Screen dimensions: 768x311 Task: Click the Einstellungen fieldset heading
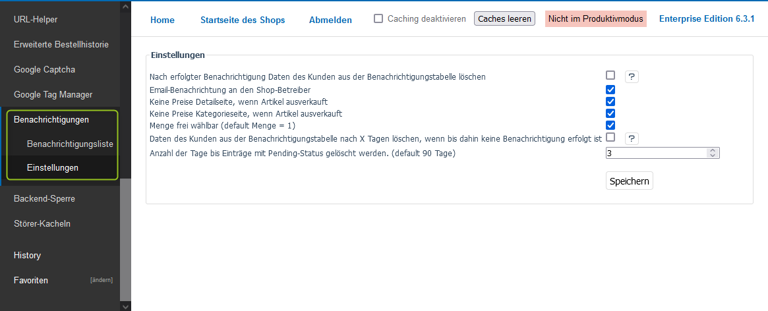click(178, 55)
